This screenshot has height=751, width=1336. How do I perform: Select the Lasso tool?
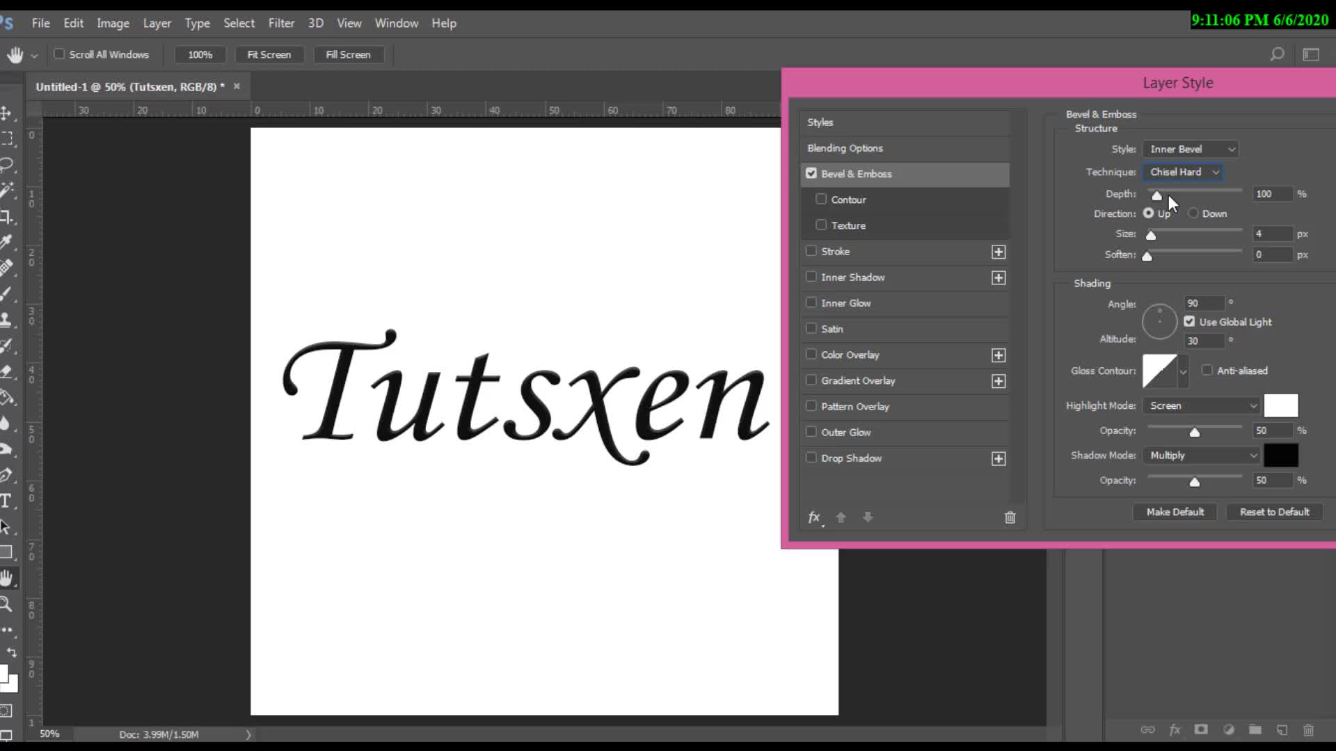7,164
